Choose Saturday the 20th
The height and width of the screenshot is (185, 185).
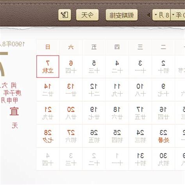[x=71, y=113]
